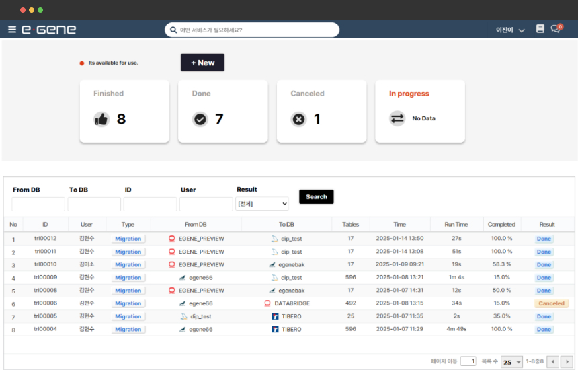Click the search magnifier icon in top bar

(x=173, y=30)
